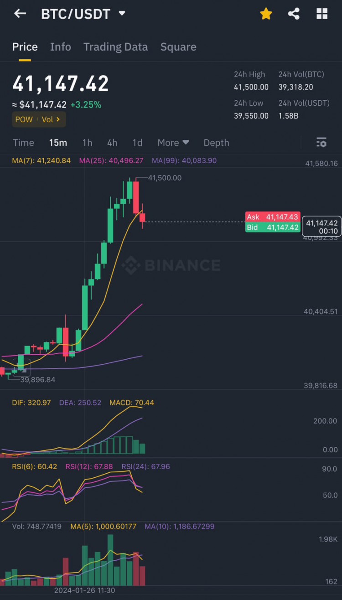Viewport: 342px width, 600px height.
Task: Tap the 39,816.68 price axis label
Action: coord(321,385)
